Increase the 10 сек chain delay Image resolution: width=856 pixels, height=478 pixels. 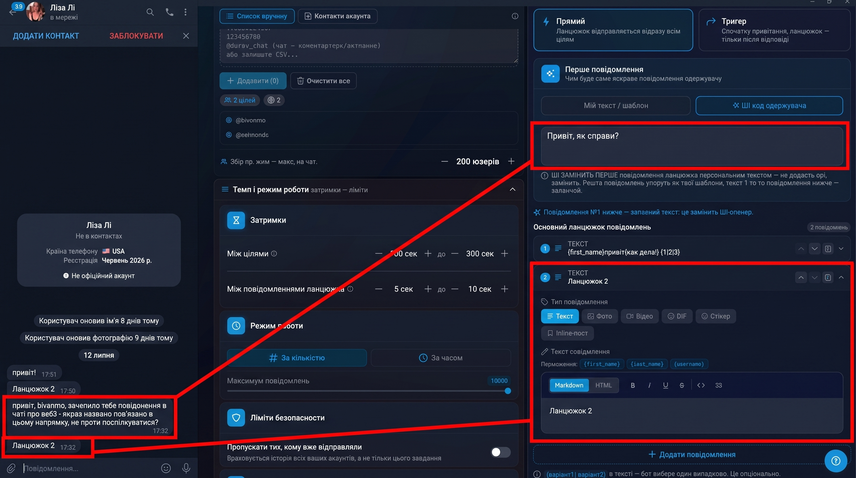tap(505, 289)
